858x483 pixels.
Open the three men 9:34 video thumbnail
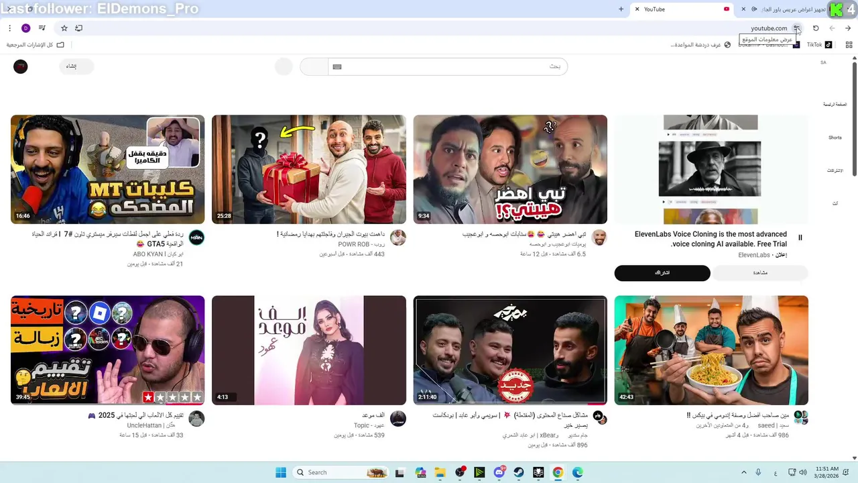point(510,169)
